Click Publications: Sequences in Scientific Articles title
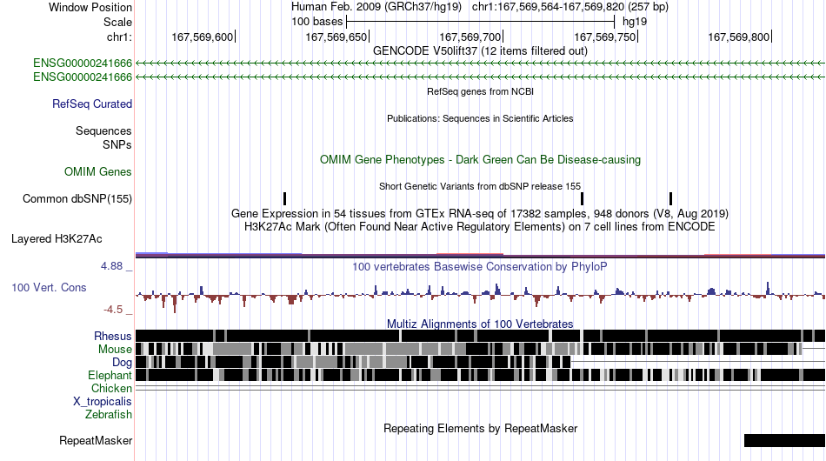 click(x=480, y=118)
